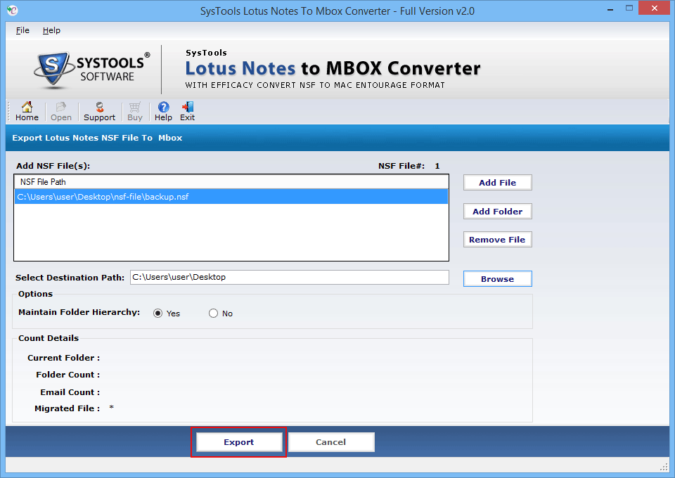
Task: Select the backup.nsf file row
Action: pos(231,197)
